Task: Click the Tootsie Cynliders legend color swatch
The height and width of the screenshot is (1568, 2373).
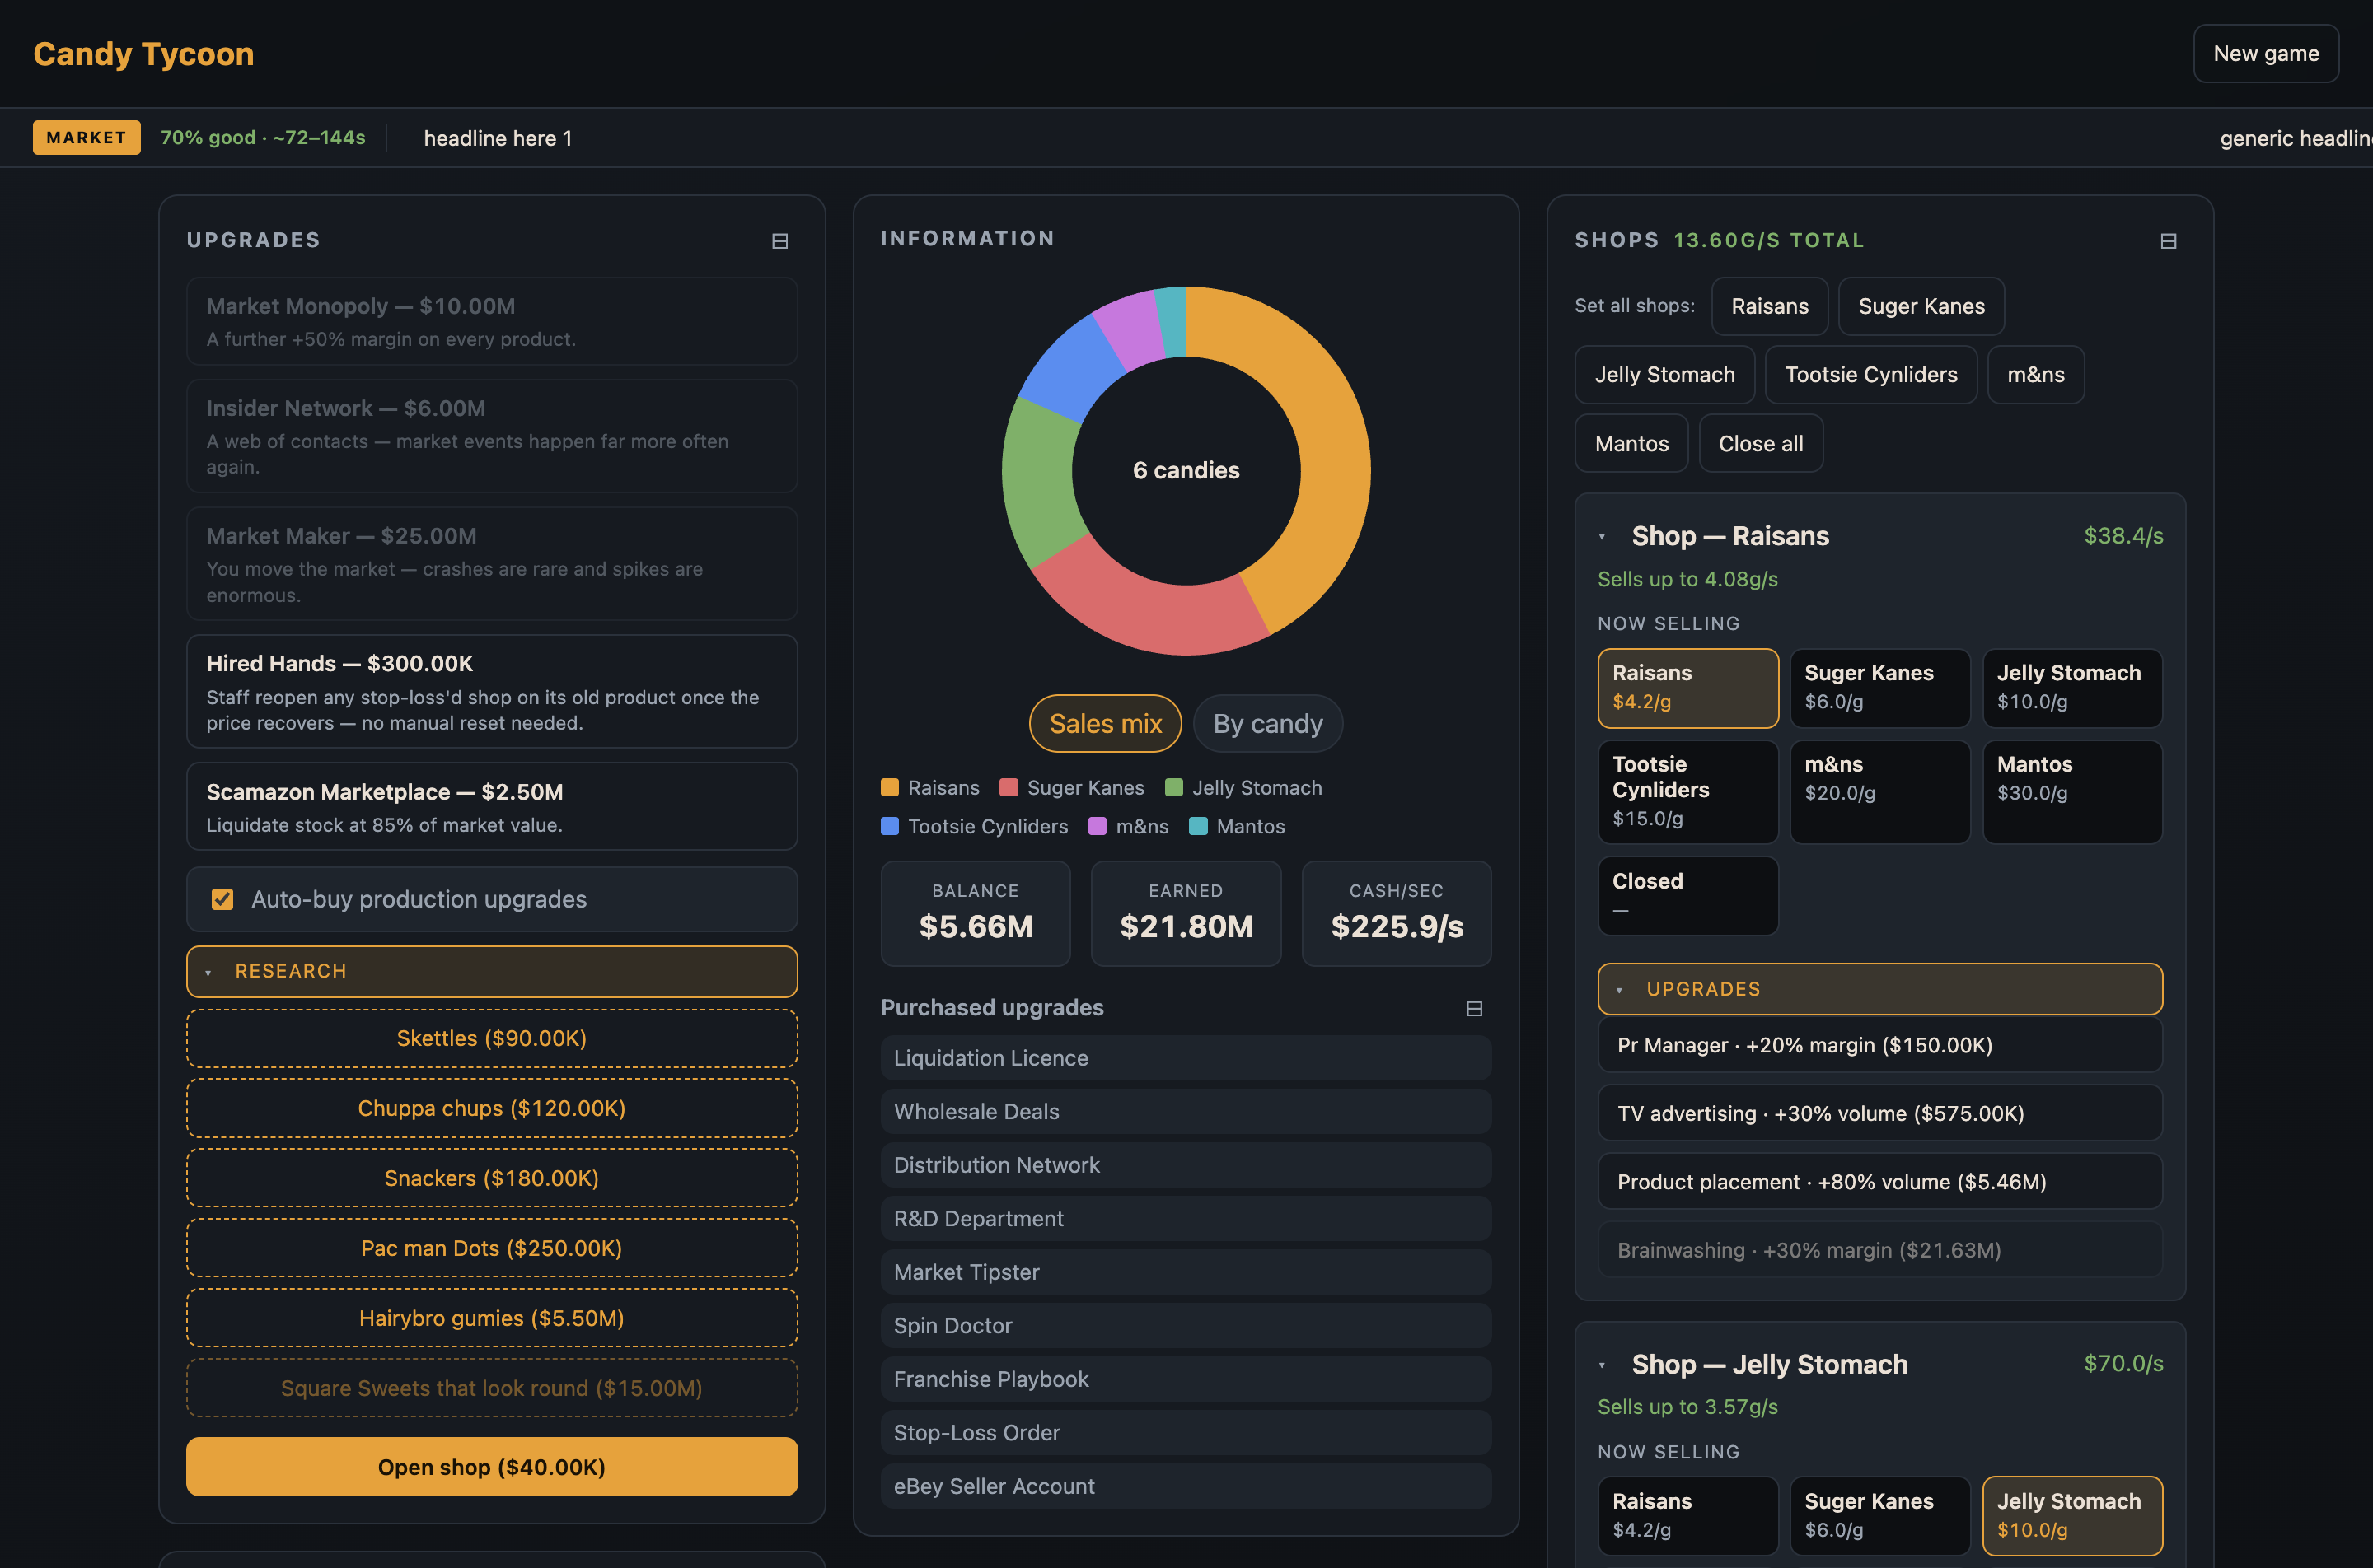Action: [x=889, y=826]
